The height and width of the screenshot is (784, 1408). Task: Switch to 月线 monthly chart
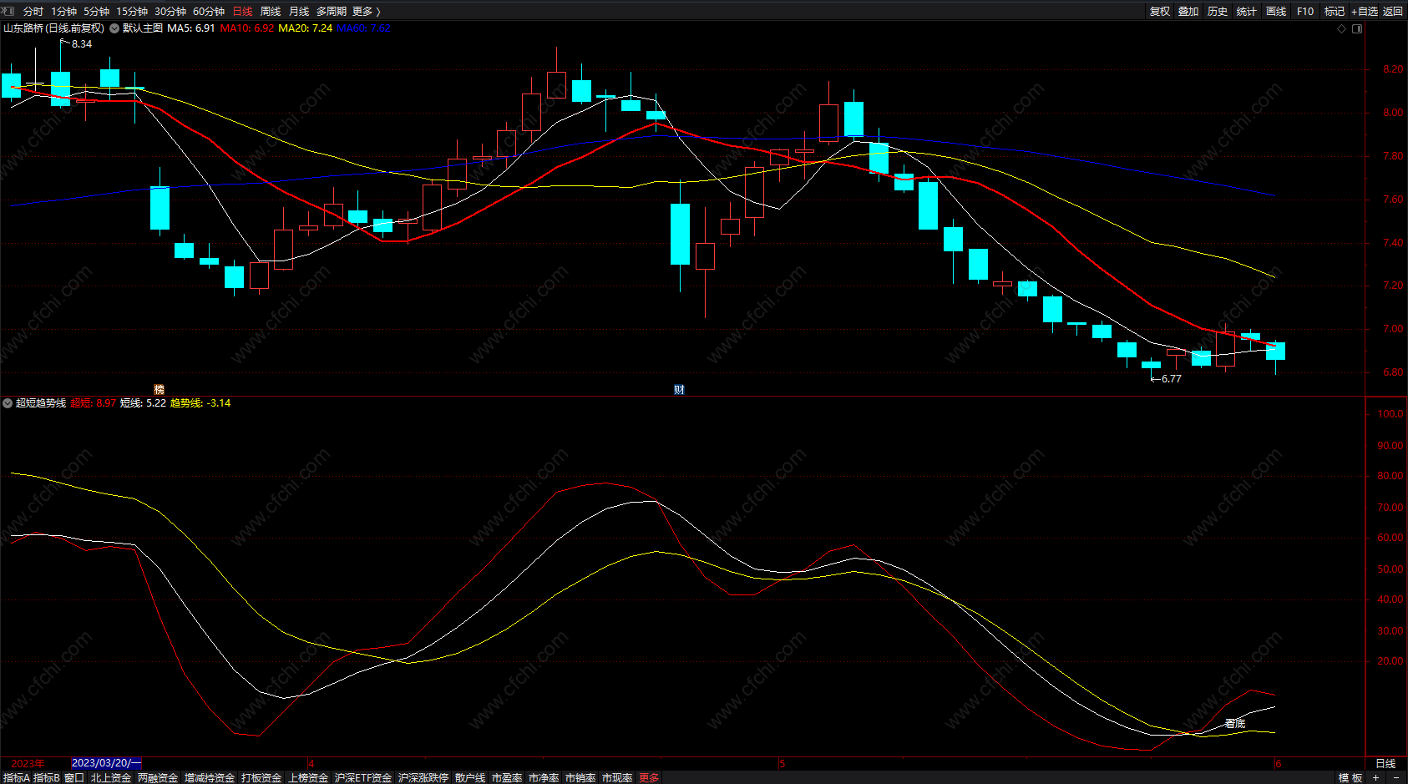[299, 12]
